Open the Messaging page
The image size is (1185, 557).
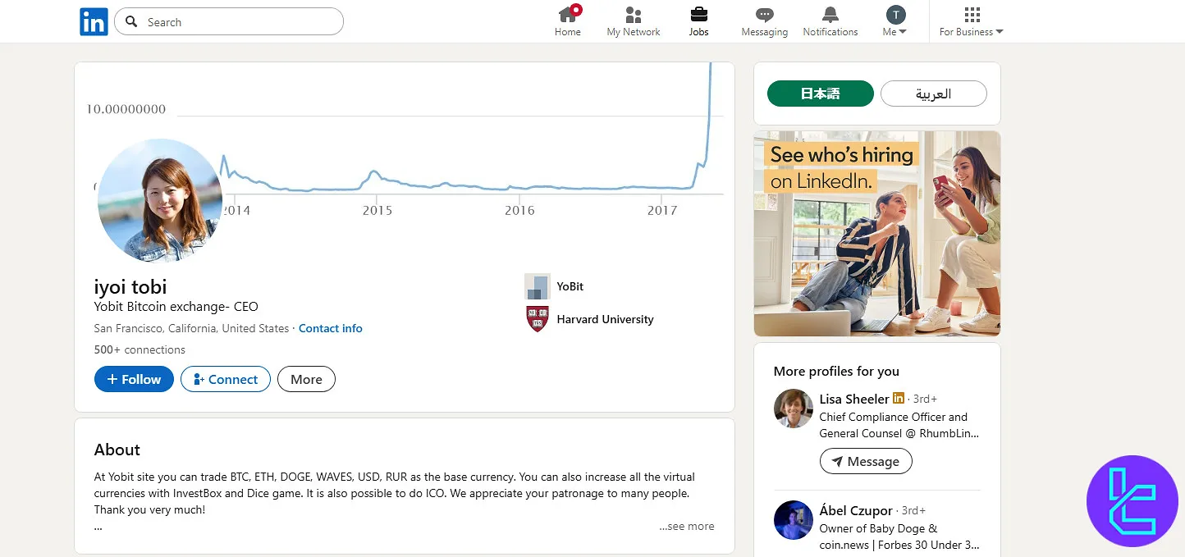(764, 21)
